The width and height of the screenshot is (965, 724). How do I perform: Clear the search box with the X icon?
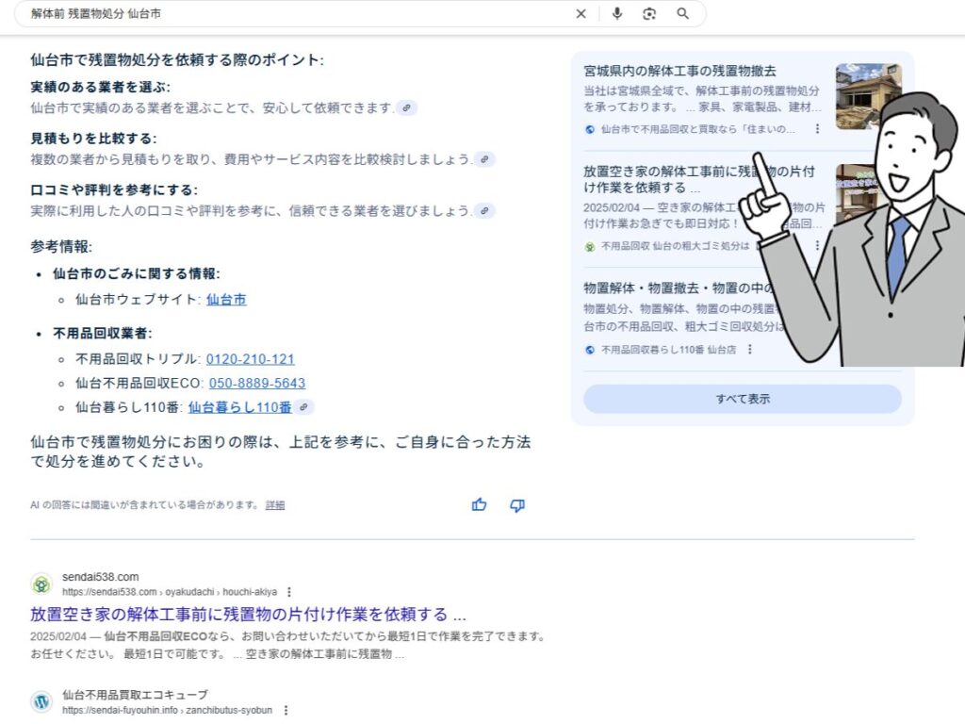coord(581,13)
